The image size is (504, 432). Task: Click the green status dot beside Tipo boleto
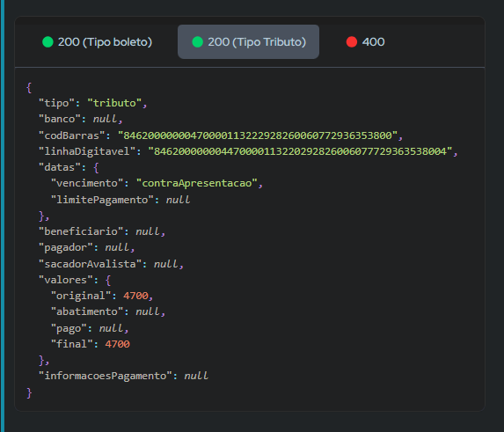(x=47, y=41)
